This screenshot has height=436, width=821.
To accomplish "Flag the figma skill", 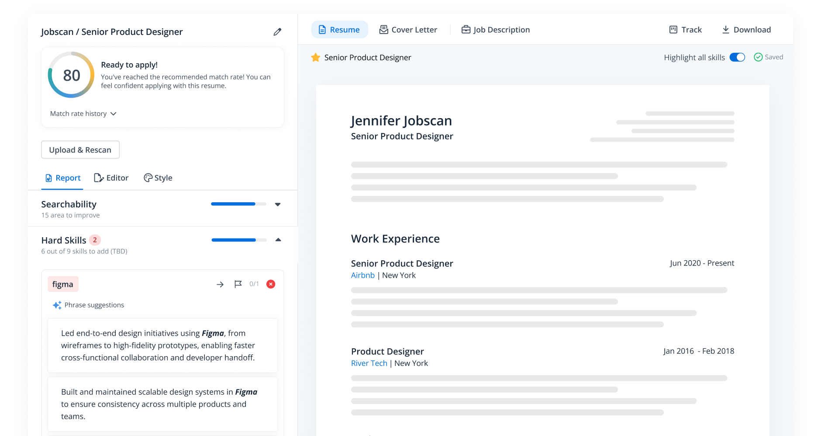I will click(x=238, y=284).
